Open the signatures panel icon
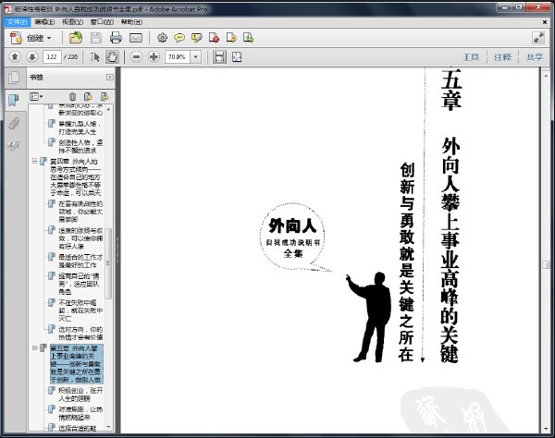The width and height of the screenshot is (555, 438). tap(14, 146)
